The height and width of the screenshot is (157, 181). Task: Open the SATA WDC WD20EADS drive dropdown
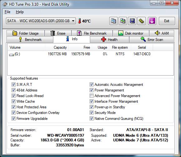[x=41, y=21]
